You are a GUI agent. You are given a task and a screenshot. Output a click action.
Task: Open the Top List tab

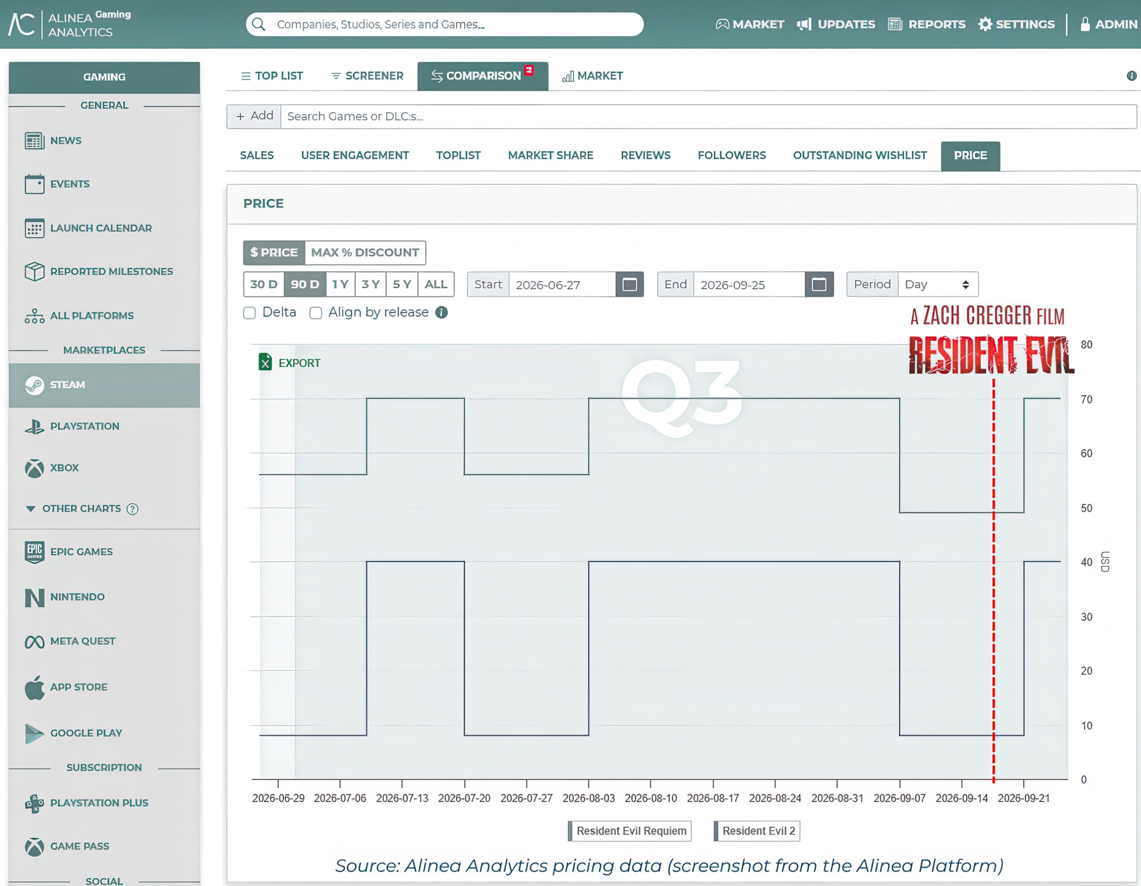pos(272,76)
